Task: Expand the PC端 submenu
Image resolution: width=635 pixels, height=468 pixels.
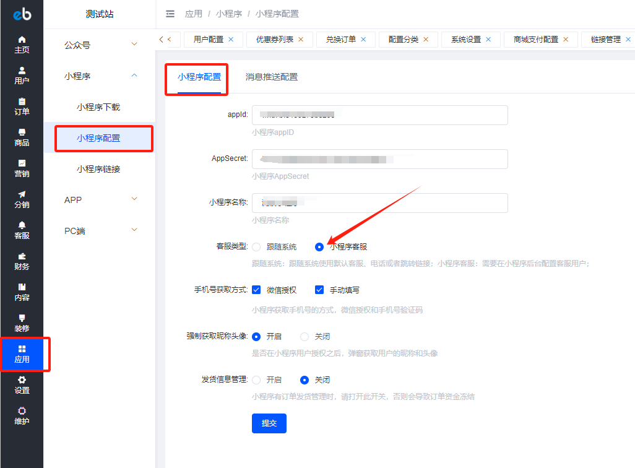Action: tap(99, 231)
